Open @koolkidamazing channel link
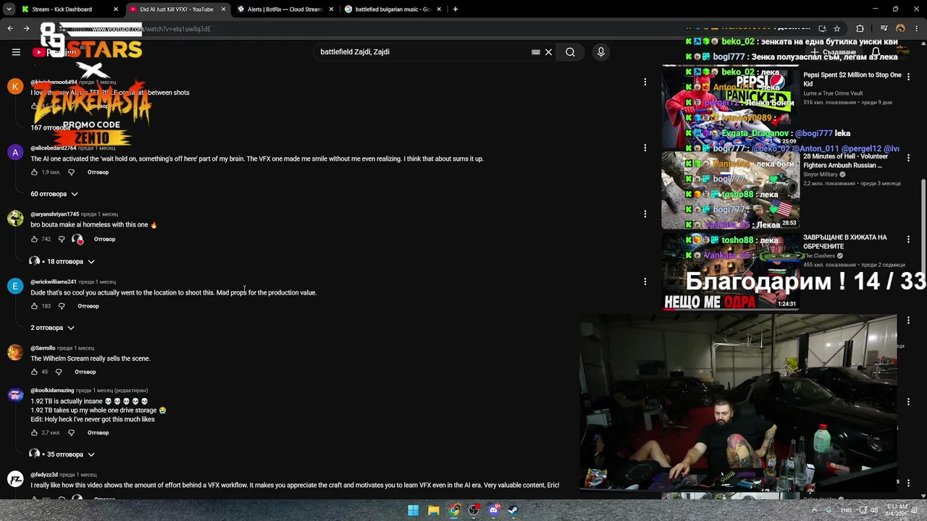927x521 pixels. click(52, 391)
